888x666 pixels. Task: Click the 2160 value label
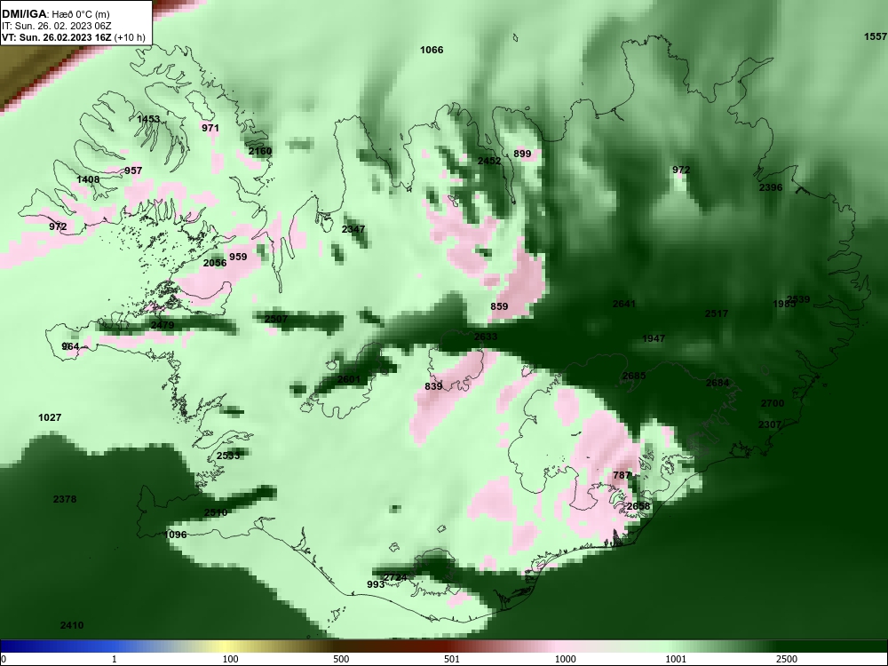click(x=260, y=151)
